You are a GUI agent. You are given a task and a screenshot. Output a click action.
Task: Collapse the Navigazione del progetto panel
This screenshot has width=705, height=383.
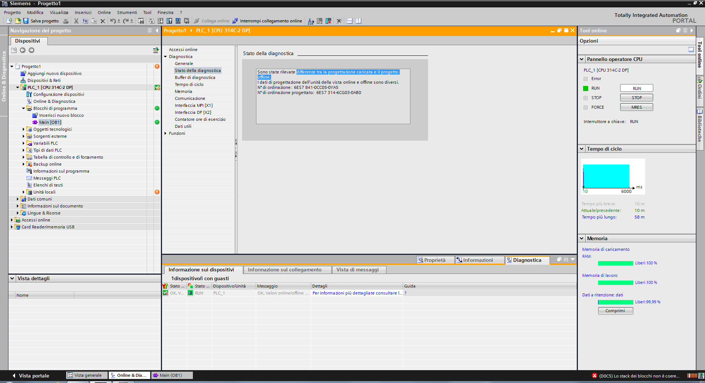point(157,30)
